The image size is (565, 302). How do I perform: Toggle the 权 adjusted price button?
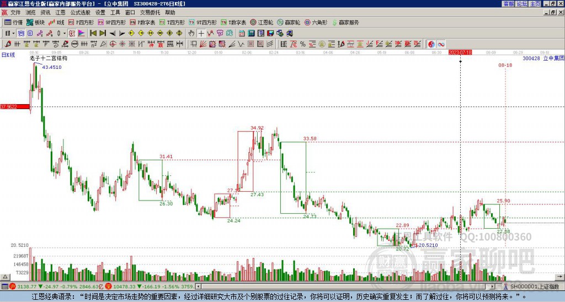pyautogui.click(x=72, y=33)
